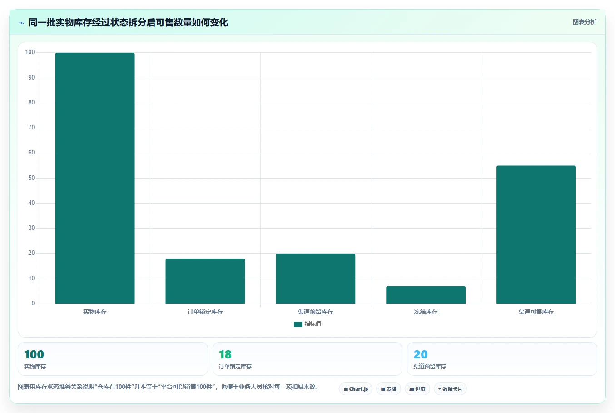This screenshot has width=615, height=413.
Task: Select the 渠道可售库存 bar in chart
Action: [x=536, y=234]
